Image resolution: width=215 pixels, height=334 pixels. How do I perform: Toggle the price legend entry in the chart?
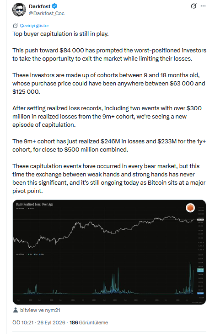(31, 208)
